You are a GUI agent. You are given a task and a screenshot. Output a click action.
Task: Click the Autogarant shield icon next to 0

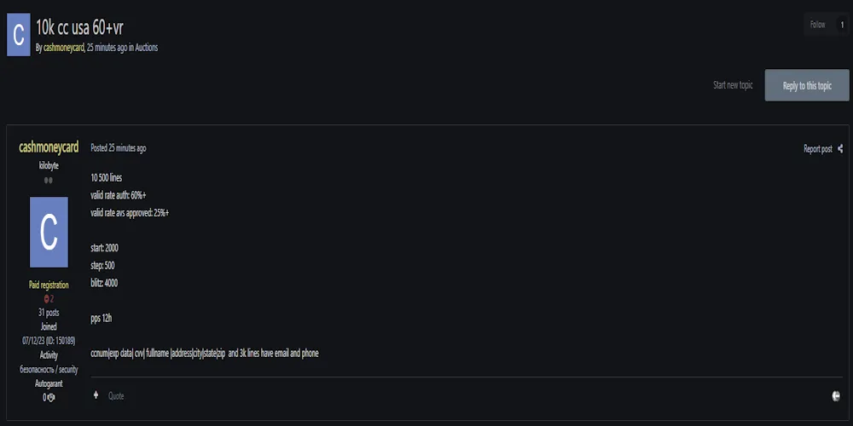click(x=51, y=398)
